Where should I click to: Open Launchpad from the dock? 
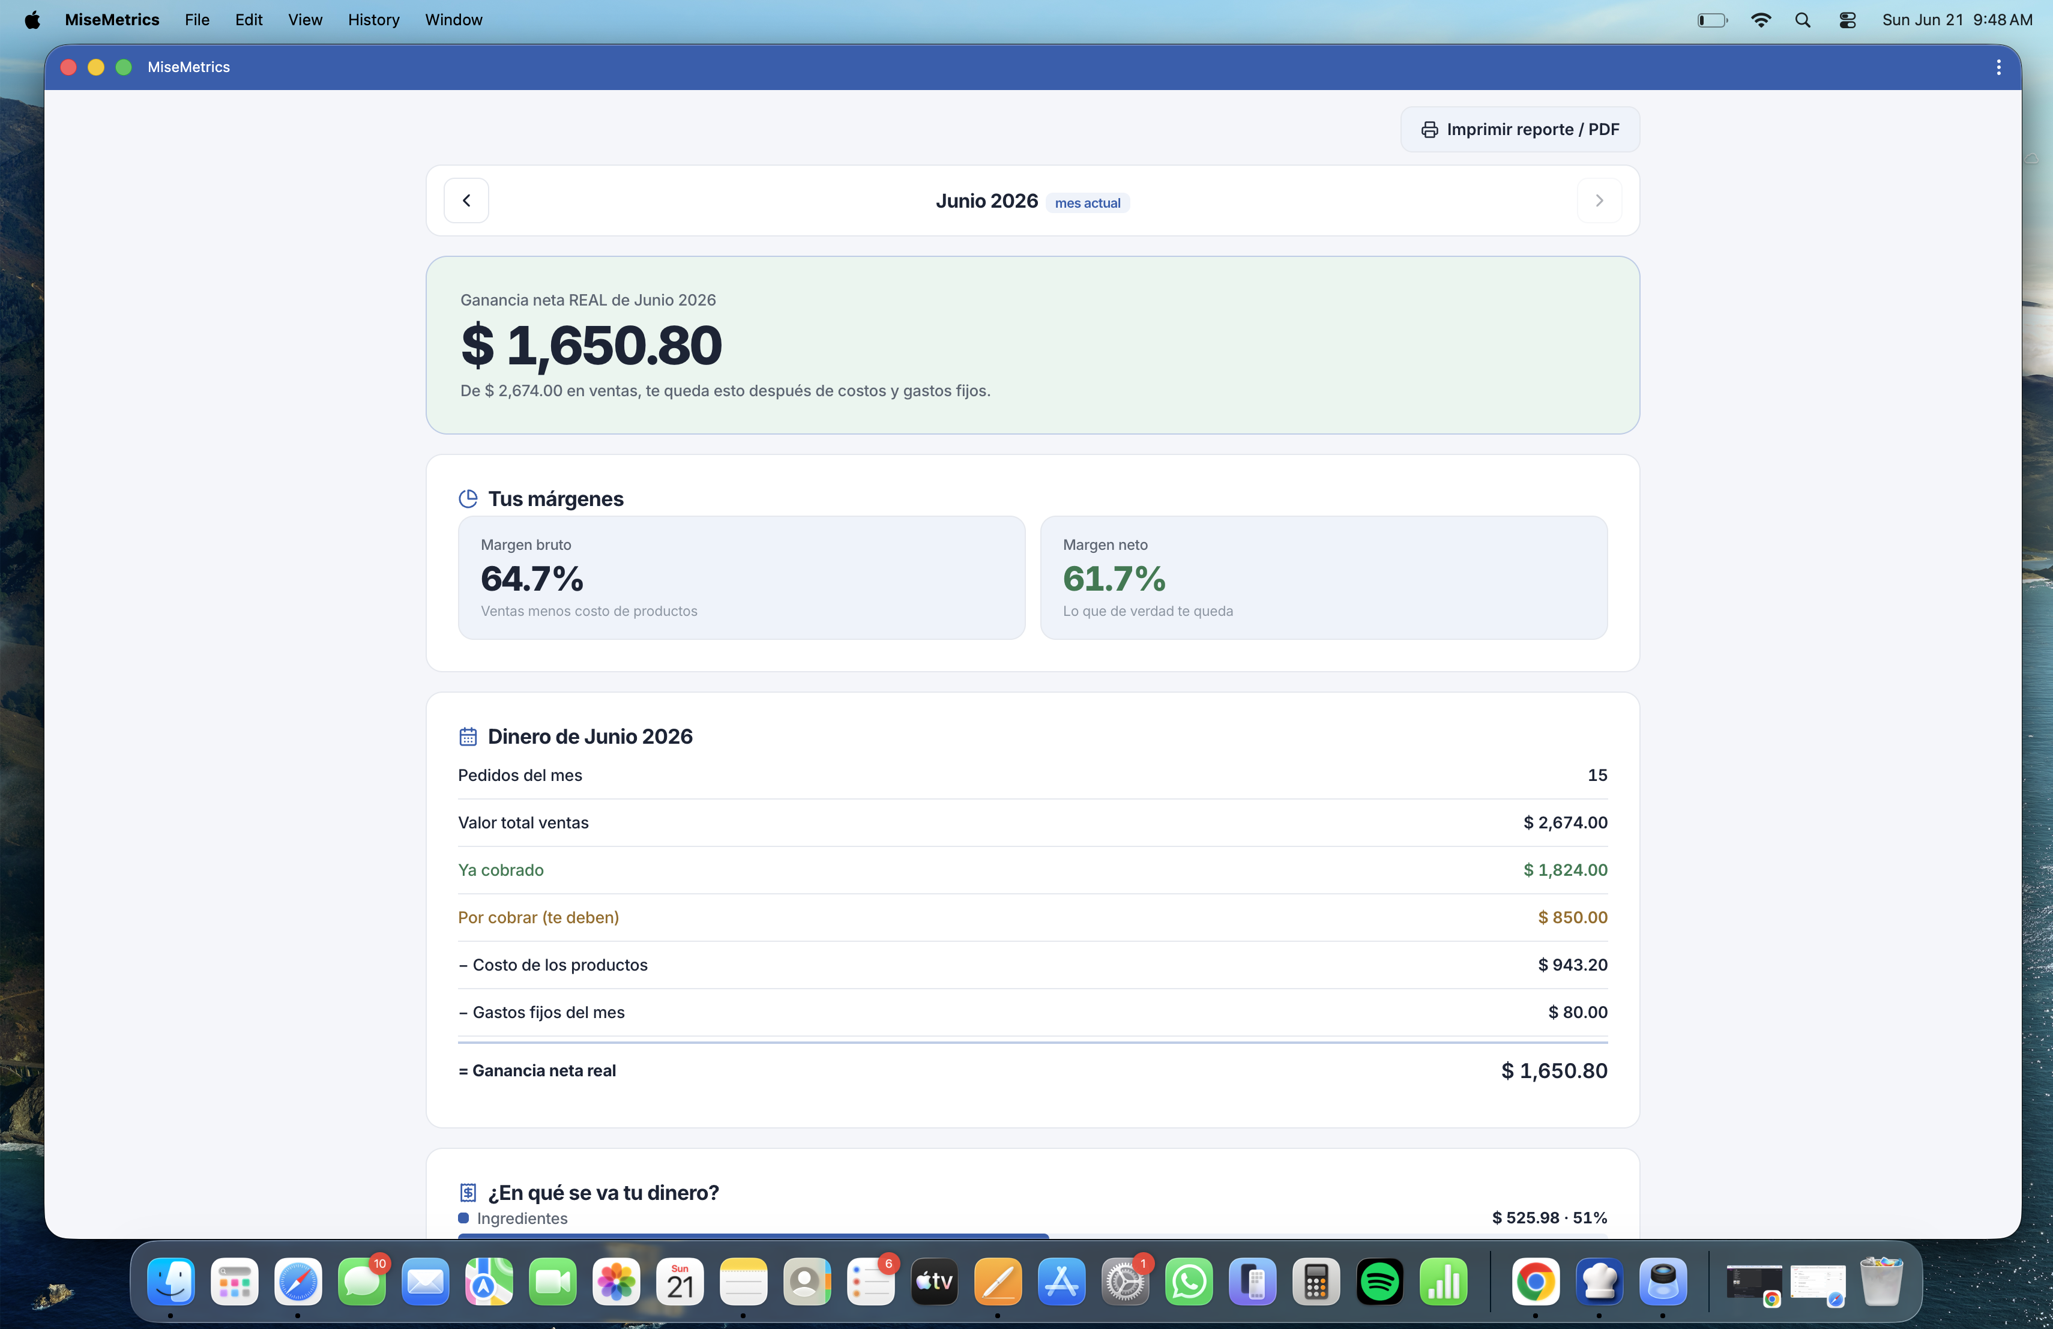(x=235, y=1282)
